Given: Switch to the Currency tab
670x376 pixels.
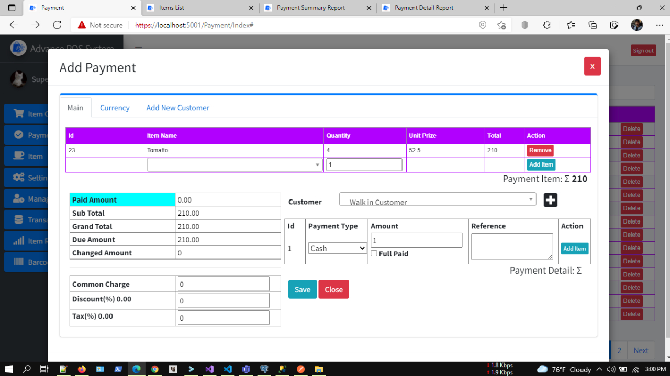Looking at the screenshot, I should click(x=115, y=108).
